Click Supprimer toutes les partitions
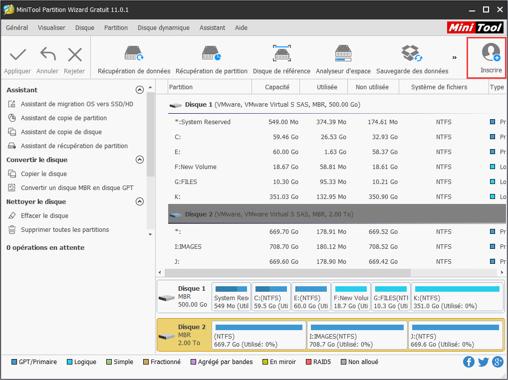Viewport: 508px width, 380px height. click(x=64, y=230)
